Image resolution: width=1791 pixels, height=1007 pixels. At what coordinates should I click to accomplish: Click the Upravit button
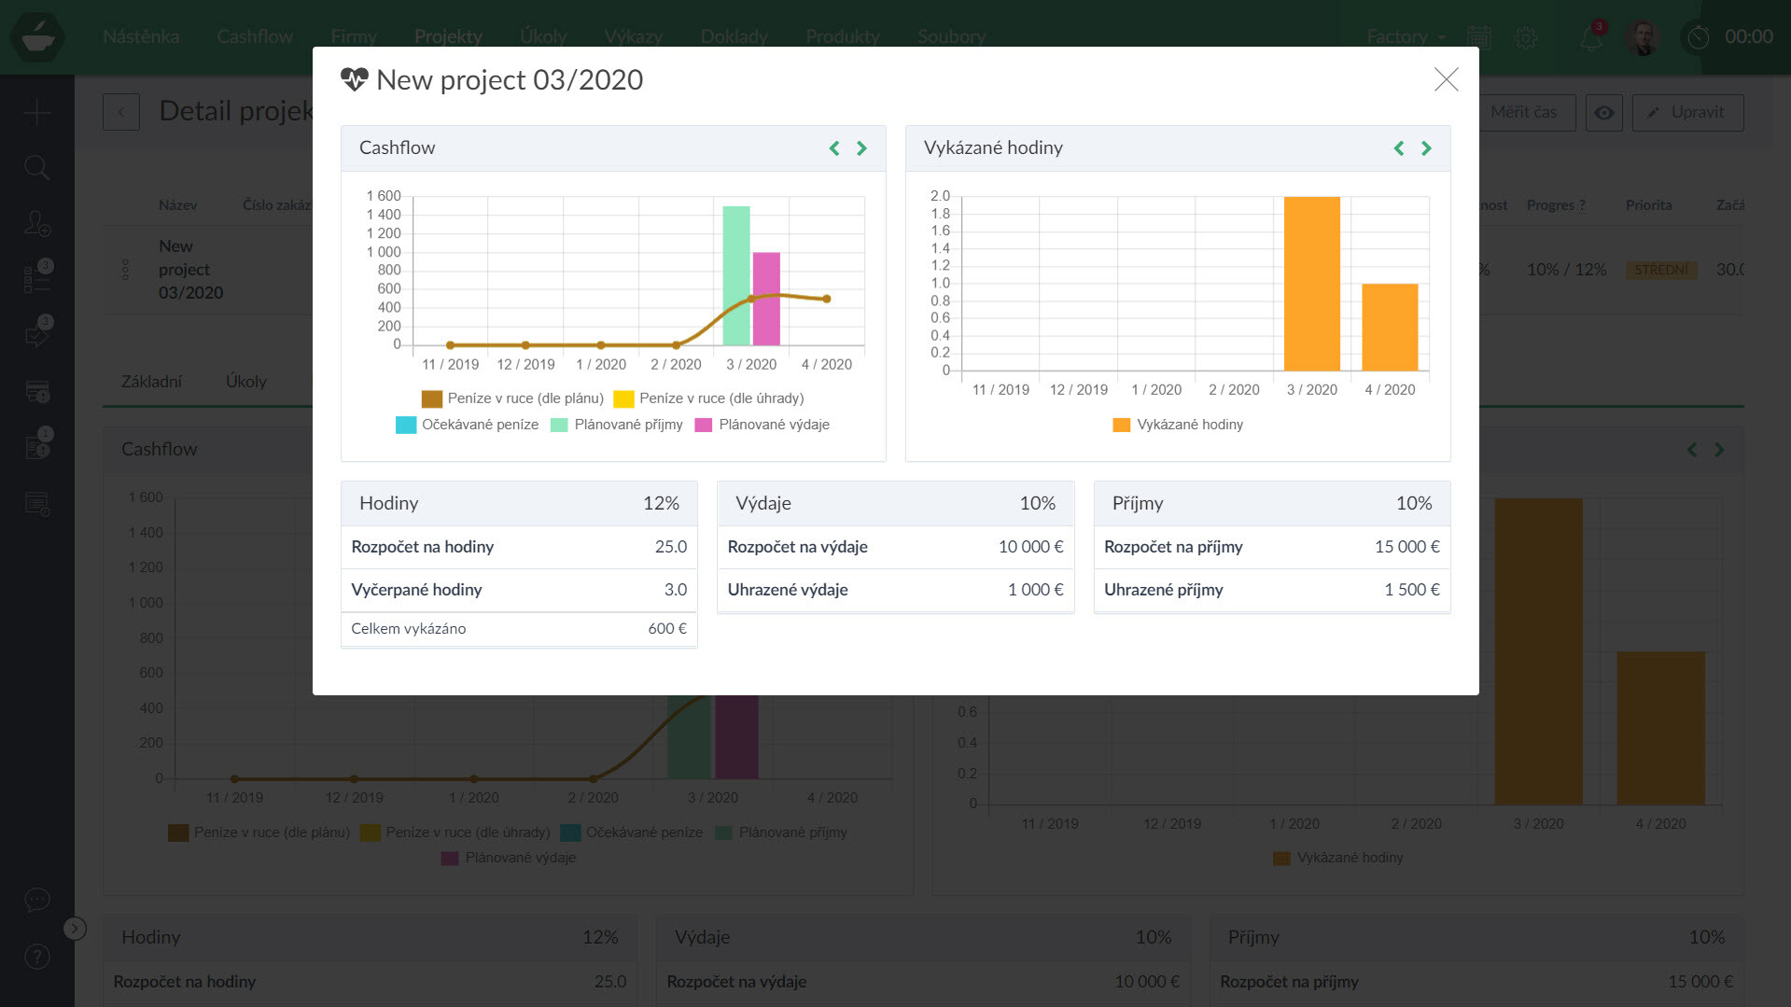tap(1687, 113)
